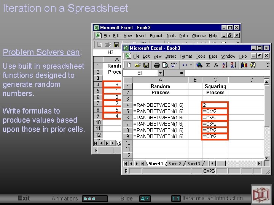This screenshot has width=274, height=205.
Task: Click the Insert Hyperlink globe icon
Action: [x=199, y=65]
